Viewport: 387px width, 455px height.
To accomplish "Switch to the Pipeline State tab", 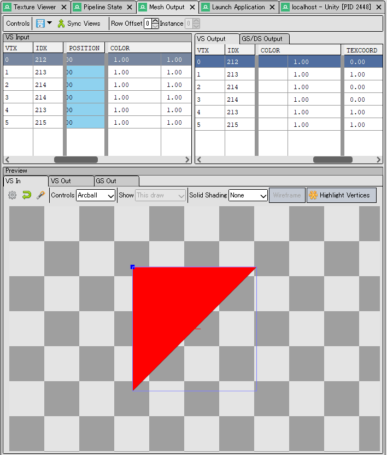I will (x=103, y=7).
